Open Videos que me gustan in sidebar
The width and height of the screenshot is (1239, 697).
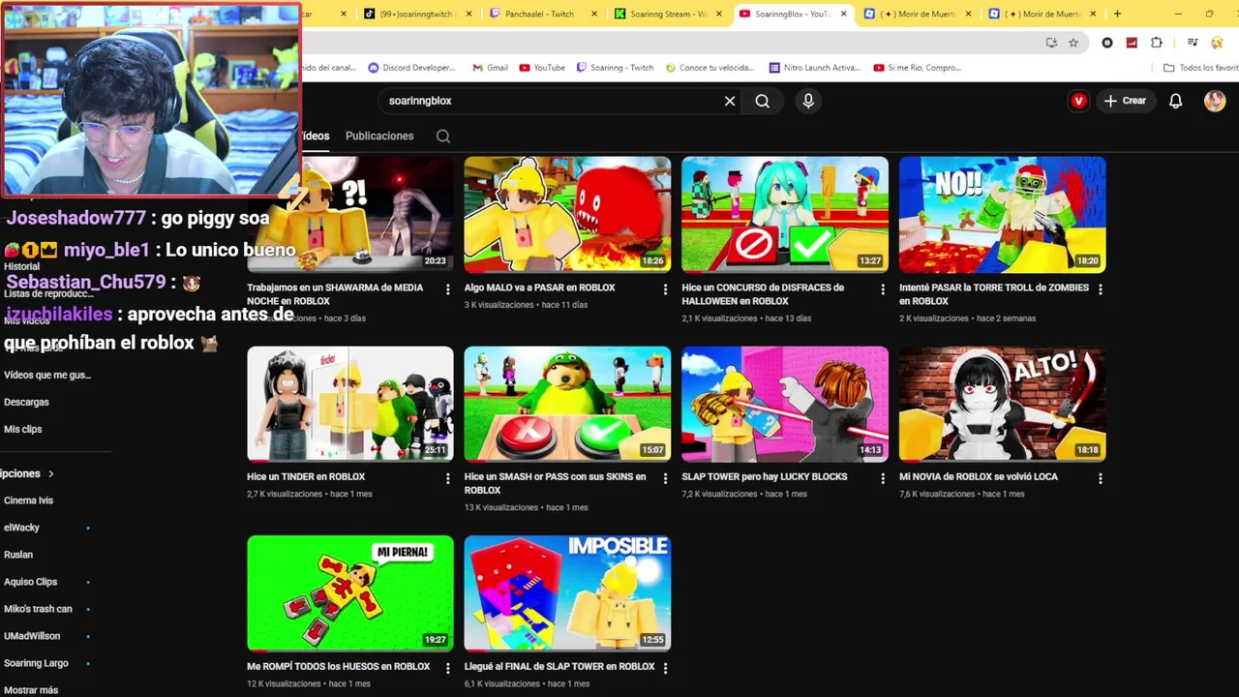click(47, 375)
